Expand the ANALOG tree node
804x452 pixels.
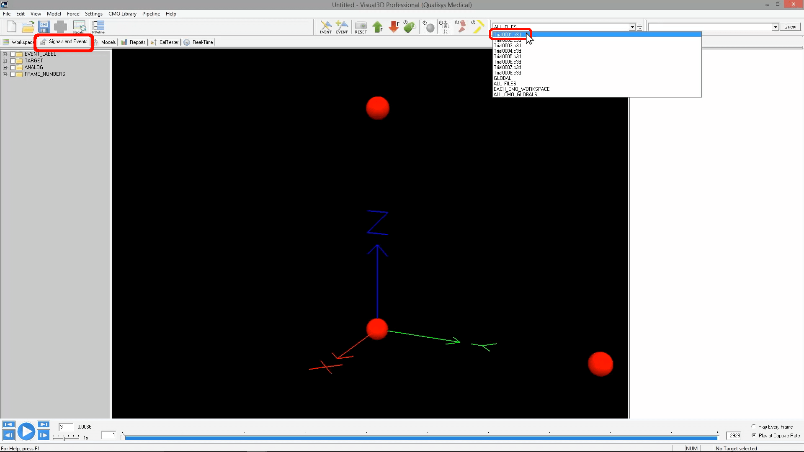click(x=5, y=67)
